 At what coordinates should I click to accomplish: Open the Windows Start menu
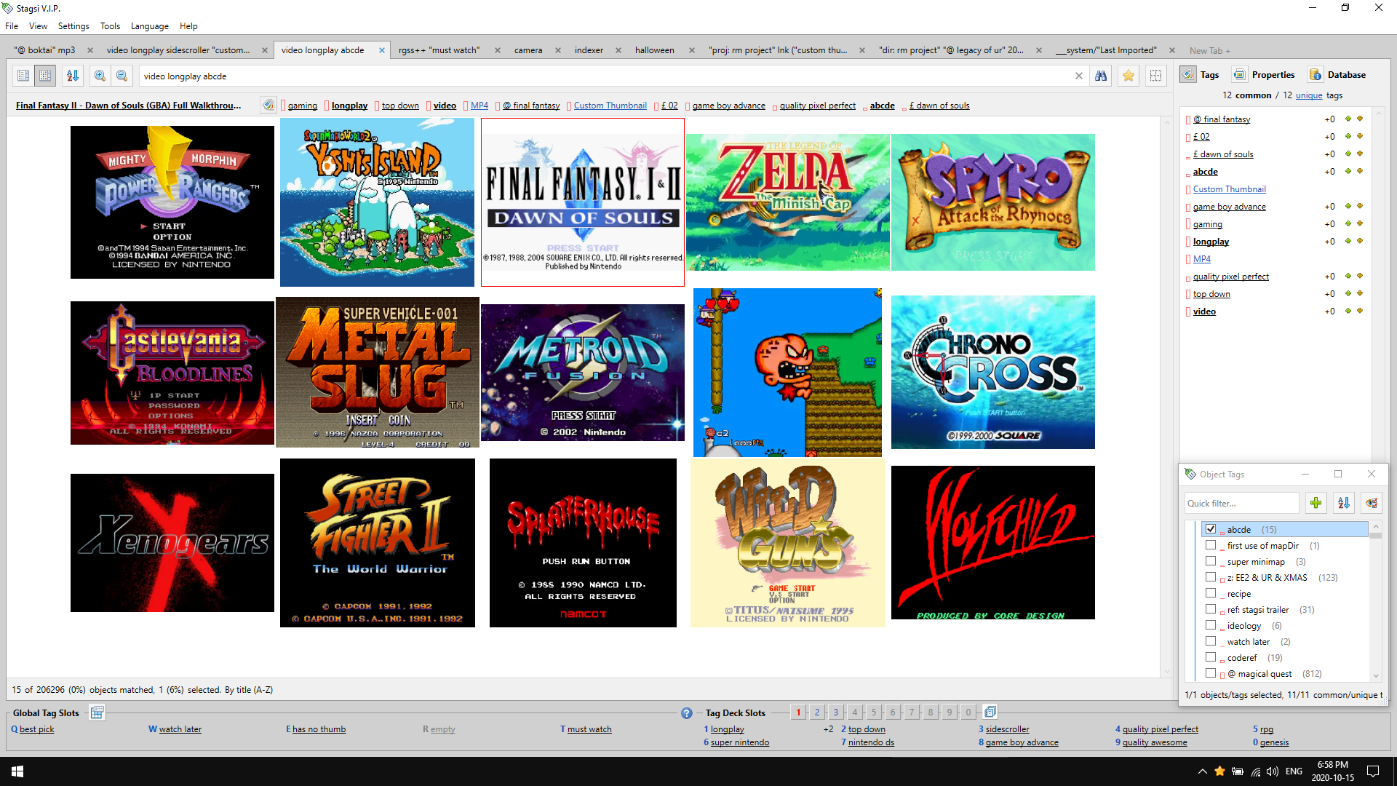[x=17, y=771]
